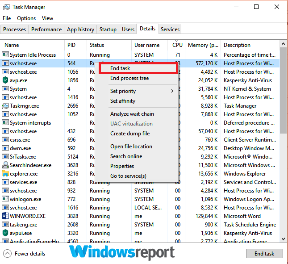Screen dimensions: 288x264
Task: Select End process tree menu entry
Action: point(129,78)
